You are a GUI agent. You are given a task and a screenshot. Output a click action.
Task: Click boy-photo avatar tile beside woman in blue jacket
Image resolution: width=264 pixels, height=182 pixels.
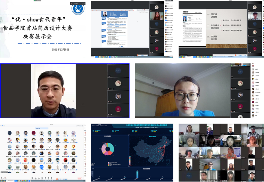click(240, 95)
